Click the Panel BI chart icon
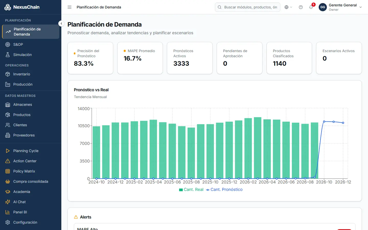The image size is (368, 230). 8,212
